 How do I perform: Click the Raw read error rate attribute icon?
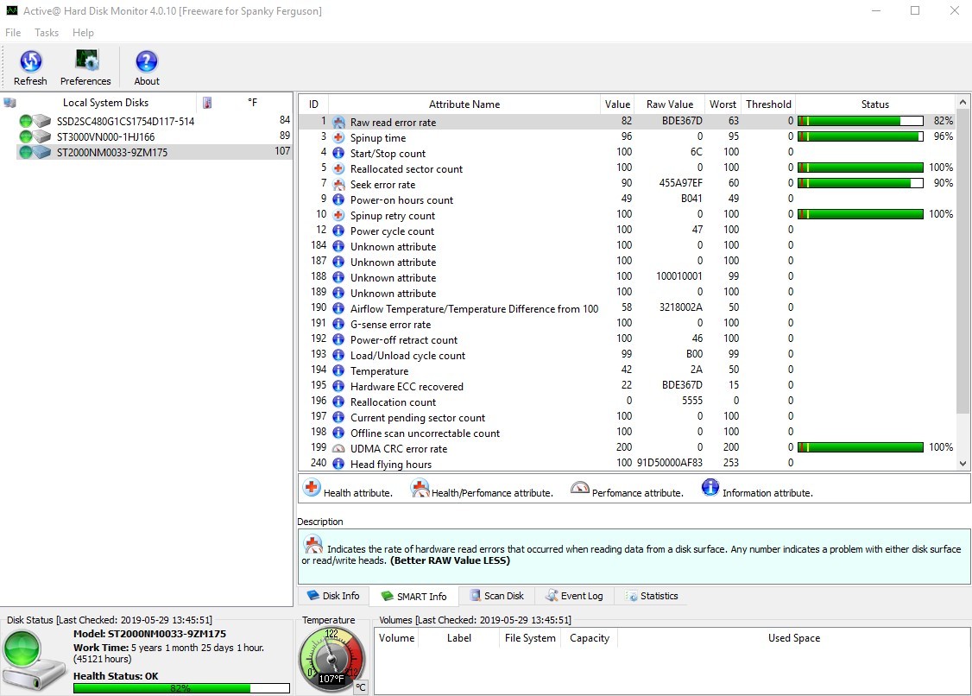click(338, 123)
